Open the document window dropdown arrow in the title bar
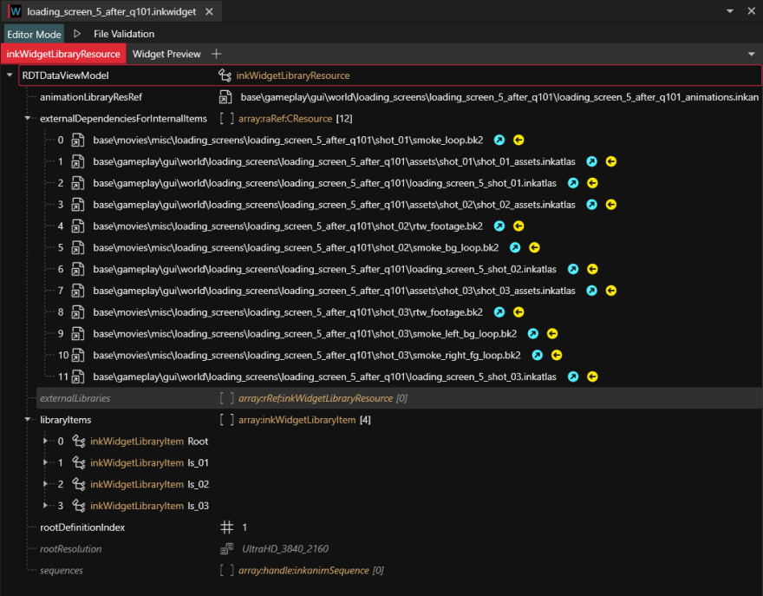Screen dimensions: 763x596 click(730, 11)
